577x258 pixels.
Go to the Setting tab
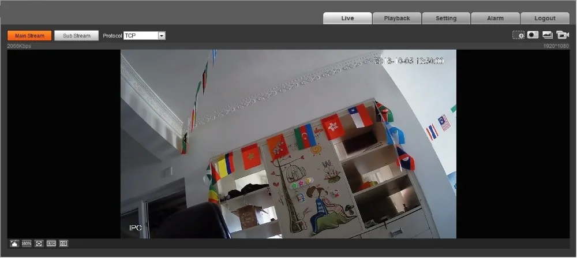446,18
